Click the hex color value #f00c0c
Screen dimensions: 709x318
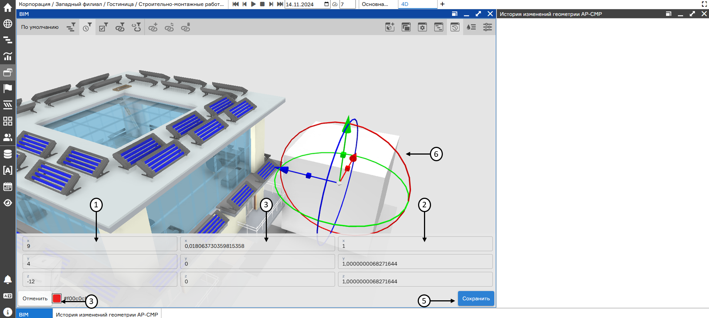pos(75,298)
